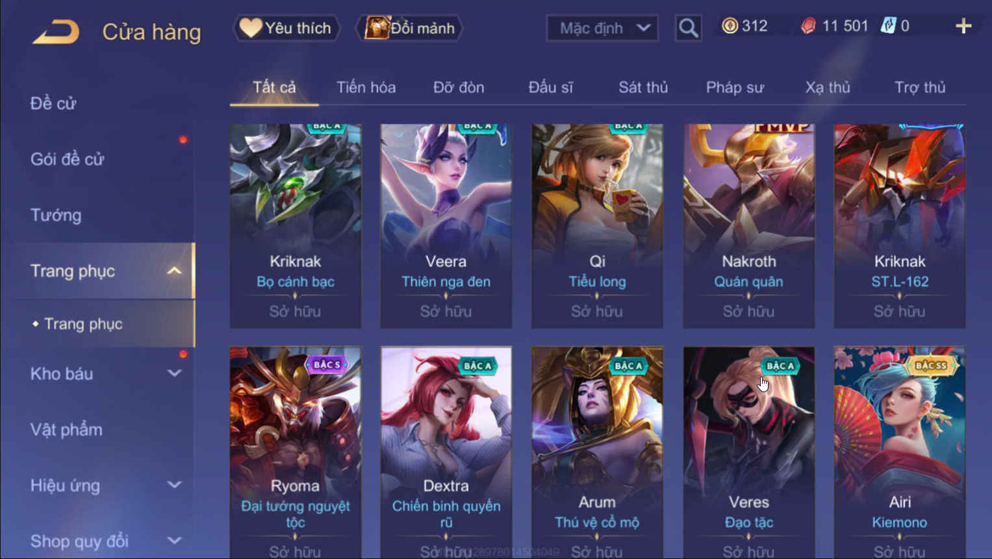Select the Airi Kiemono skin card

pos(899,452)
